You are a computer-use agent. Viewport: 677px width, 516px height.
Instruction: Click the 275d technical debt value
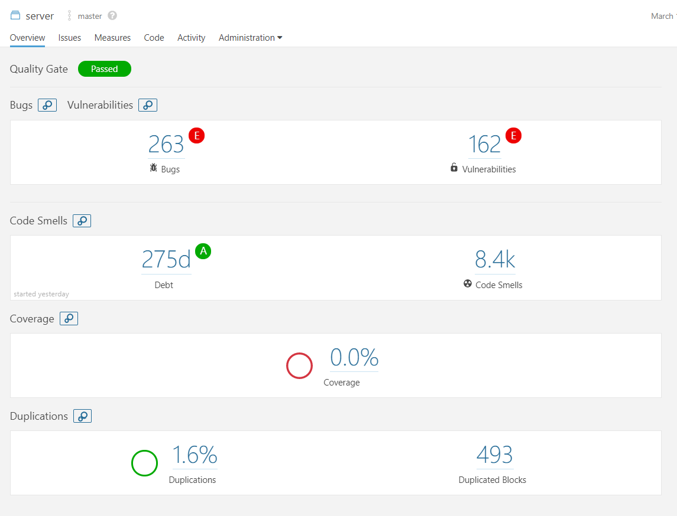tap(166, 260)
